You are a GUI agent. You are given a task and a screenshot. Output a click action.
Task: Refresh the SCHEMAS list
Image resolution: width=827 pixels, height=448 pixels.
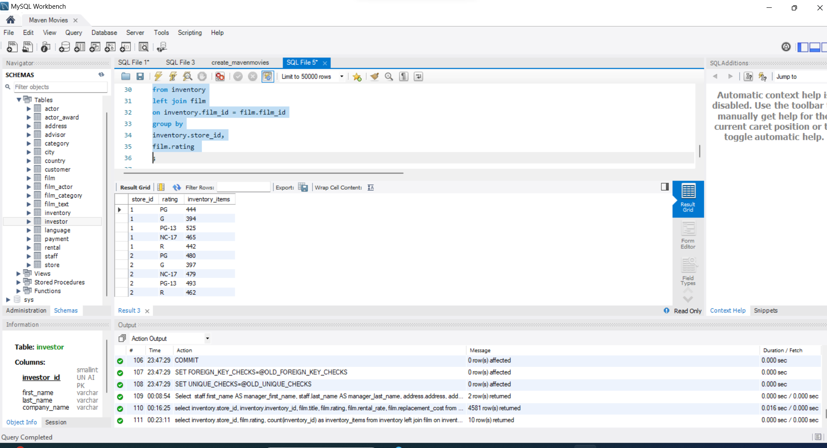point(101,74)
